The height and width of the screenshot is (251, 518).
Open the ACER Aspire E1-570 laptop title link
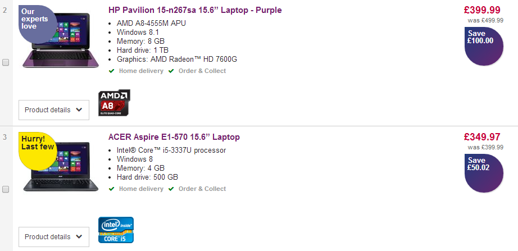pos(174,137)
